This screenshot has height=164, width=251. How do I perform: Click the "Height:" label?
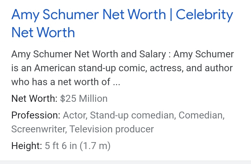(26, 146)
